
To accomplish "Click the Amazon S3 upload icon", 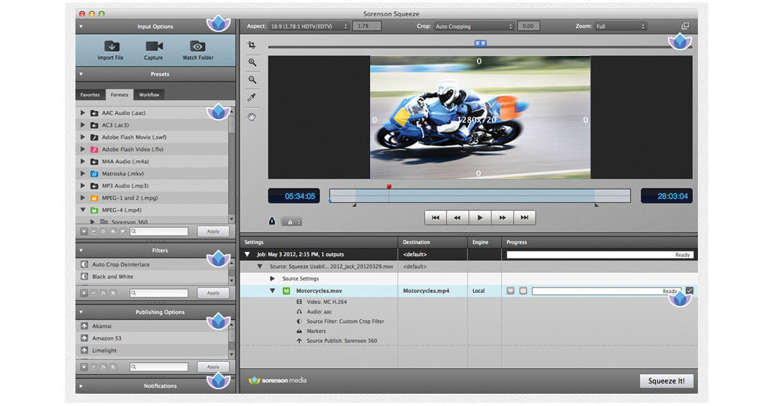I will tap(84, 339).
